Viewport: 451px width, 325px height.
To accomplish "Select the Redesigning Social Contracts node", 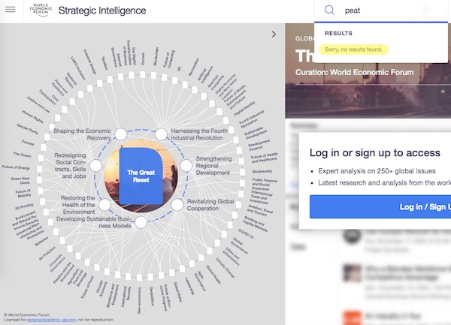I will click(95, 164).
